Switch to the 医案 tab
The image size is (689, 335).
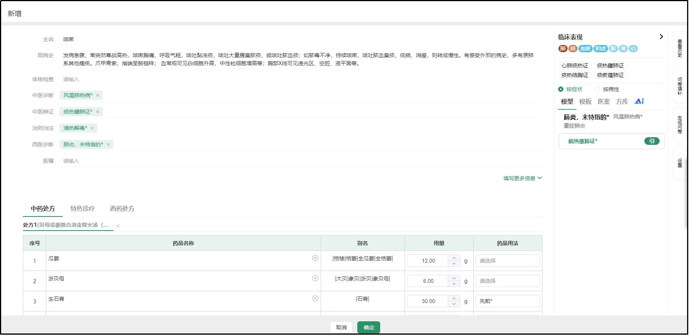603,101
